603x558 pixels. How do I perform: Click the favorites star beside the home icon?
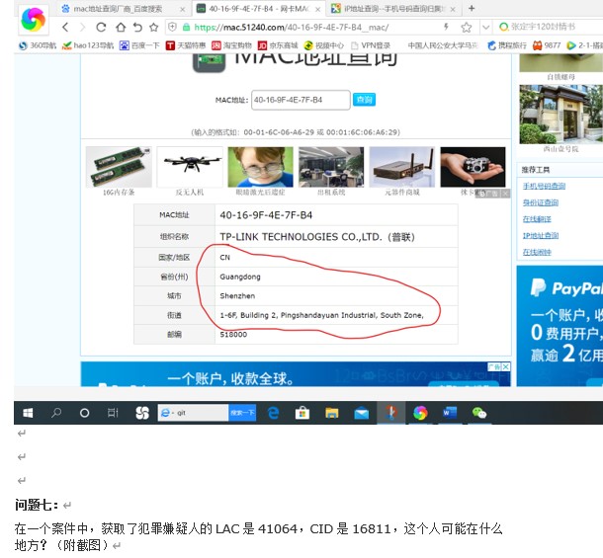click(x=154, y=27)
